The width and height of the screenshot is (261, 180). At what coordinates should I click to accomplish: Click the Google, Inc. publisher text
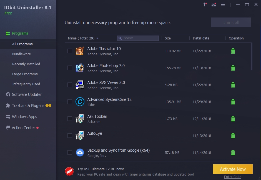[x=97, y=156]
